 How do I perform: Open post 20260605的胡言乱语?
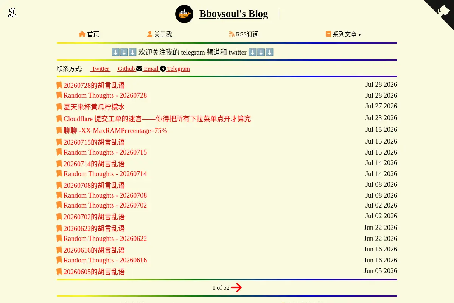pyautogui.click(x=94, y=272)
